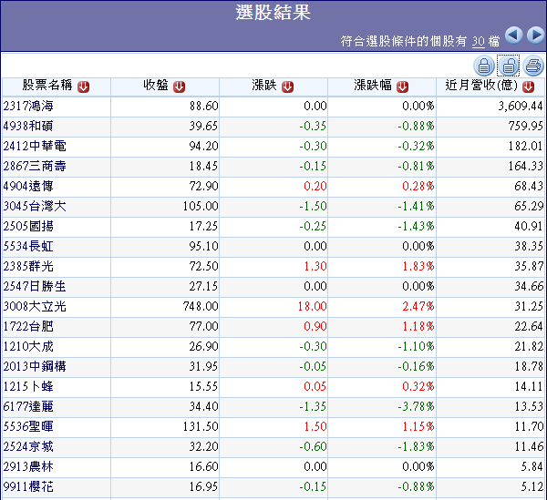The height and width of the screenshot is (500, 547).
Task: Open stock 2013中鋼構
Action: [35, 366]
